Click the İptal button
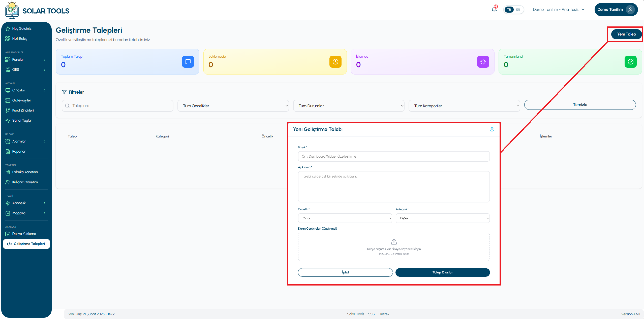The width and height of the screenshot is (644, 319). point(345,272)
